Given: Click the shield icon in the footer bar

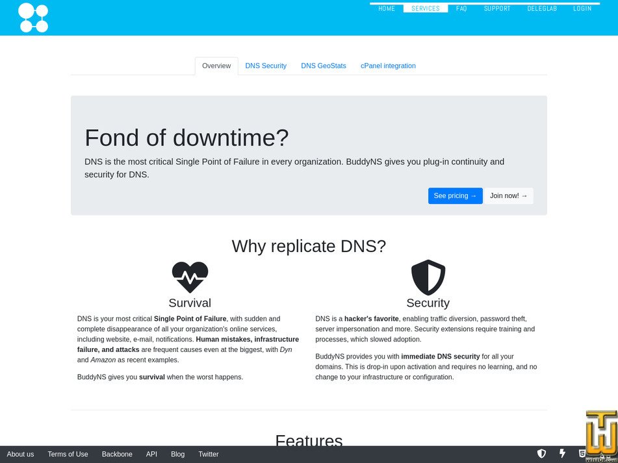Looking at the screenshot, I should pyautogui.click(x=541, y=453).
